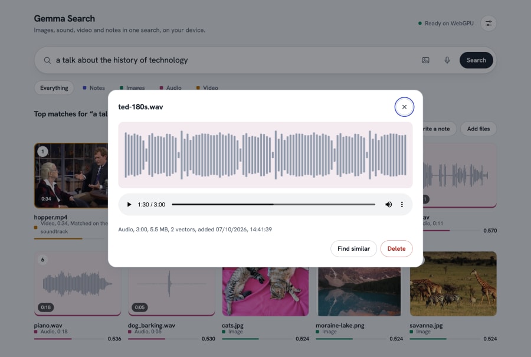
Task: Select the Everything filter
Action: coord(54,88)
